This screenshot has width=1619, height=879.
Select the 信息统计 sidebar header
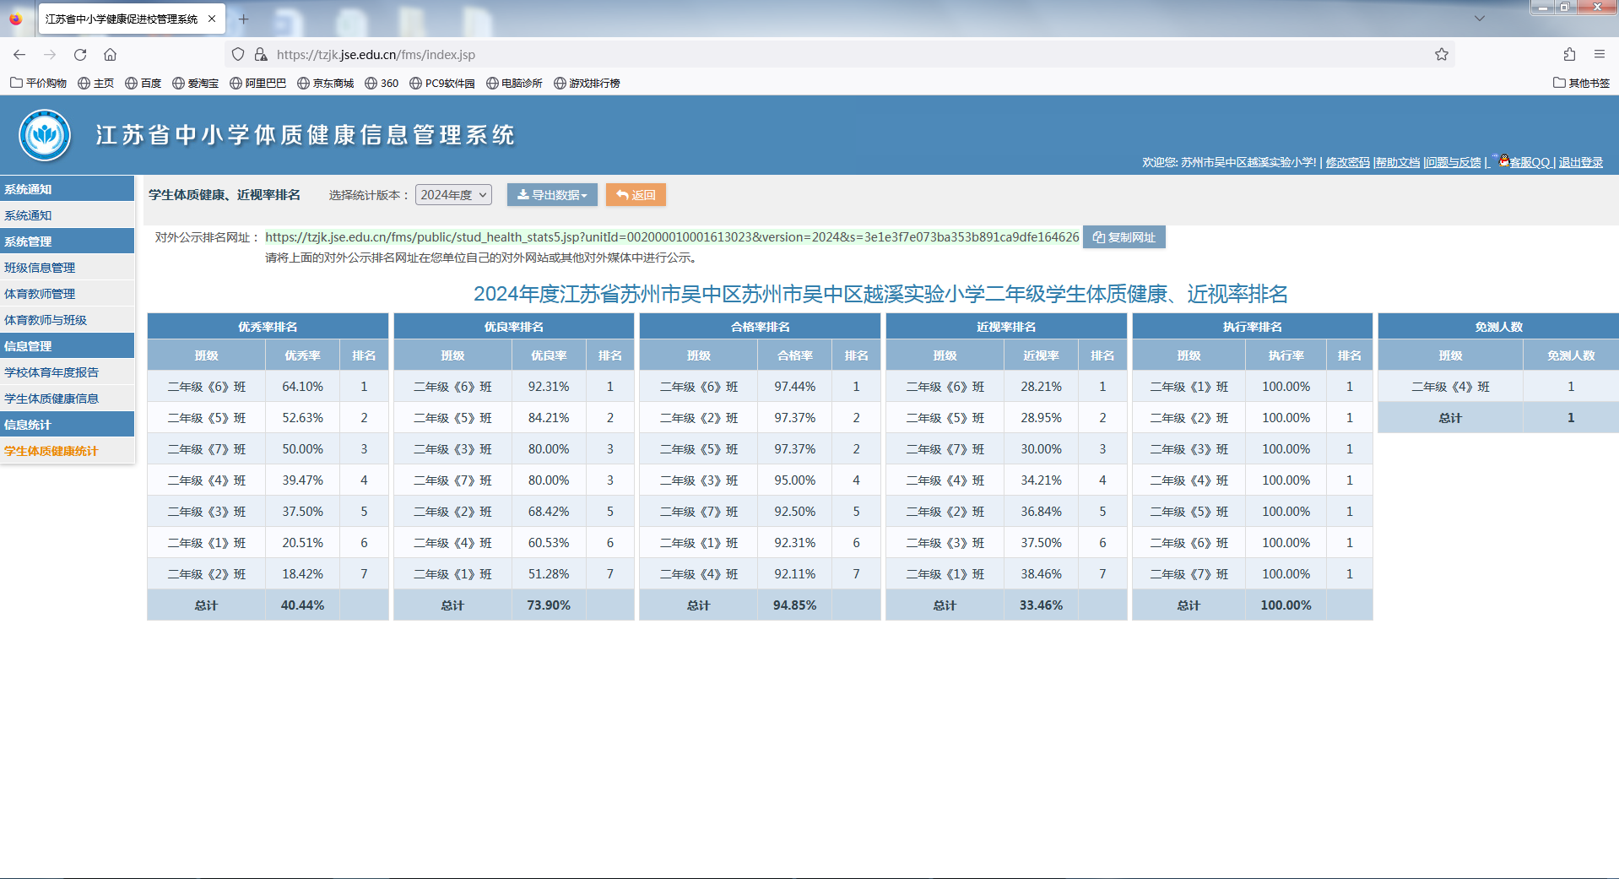tap(67, 425)
